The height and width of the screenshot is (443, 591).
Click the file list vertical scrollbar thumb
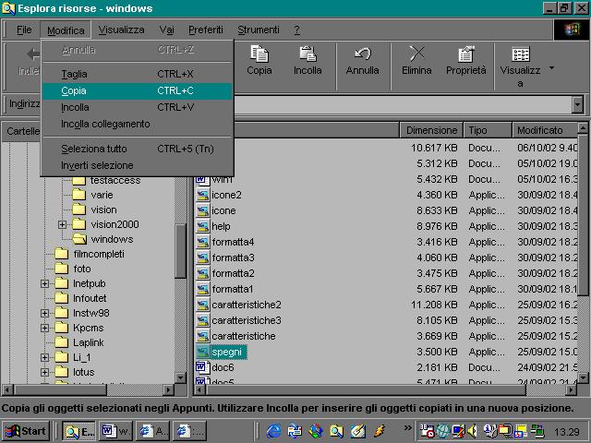click(583, 215)
